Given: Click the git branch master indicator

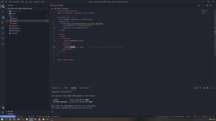Looking at the screenshot, I should pyautogui.click(x=20, y=117).
